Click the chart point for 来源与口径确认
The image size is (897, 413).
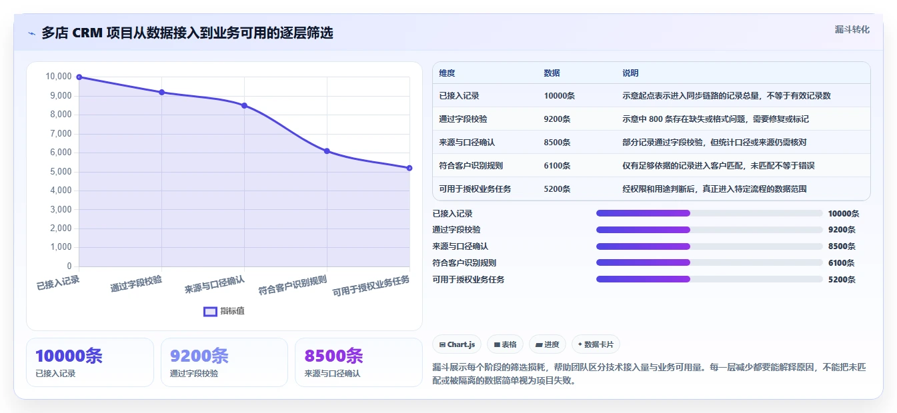tap(244, 105)
